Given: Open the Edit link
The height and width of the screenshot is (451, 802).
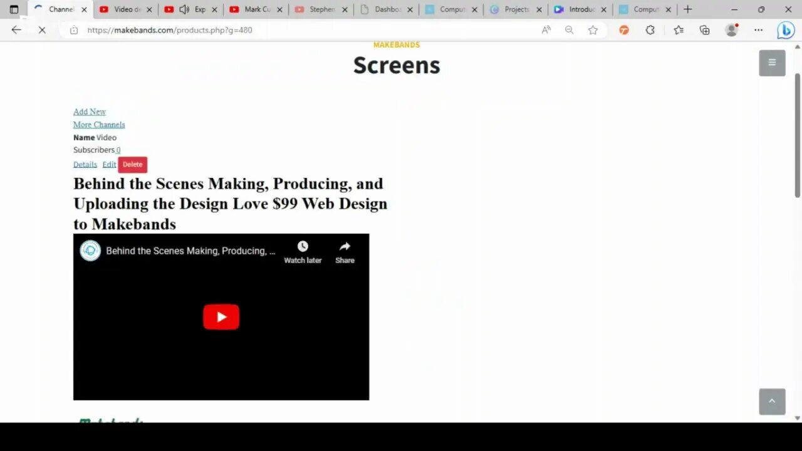Looking at the screenshot, I should tap(109, 164).
